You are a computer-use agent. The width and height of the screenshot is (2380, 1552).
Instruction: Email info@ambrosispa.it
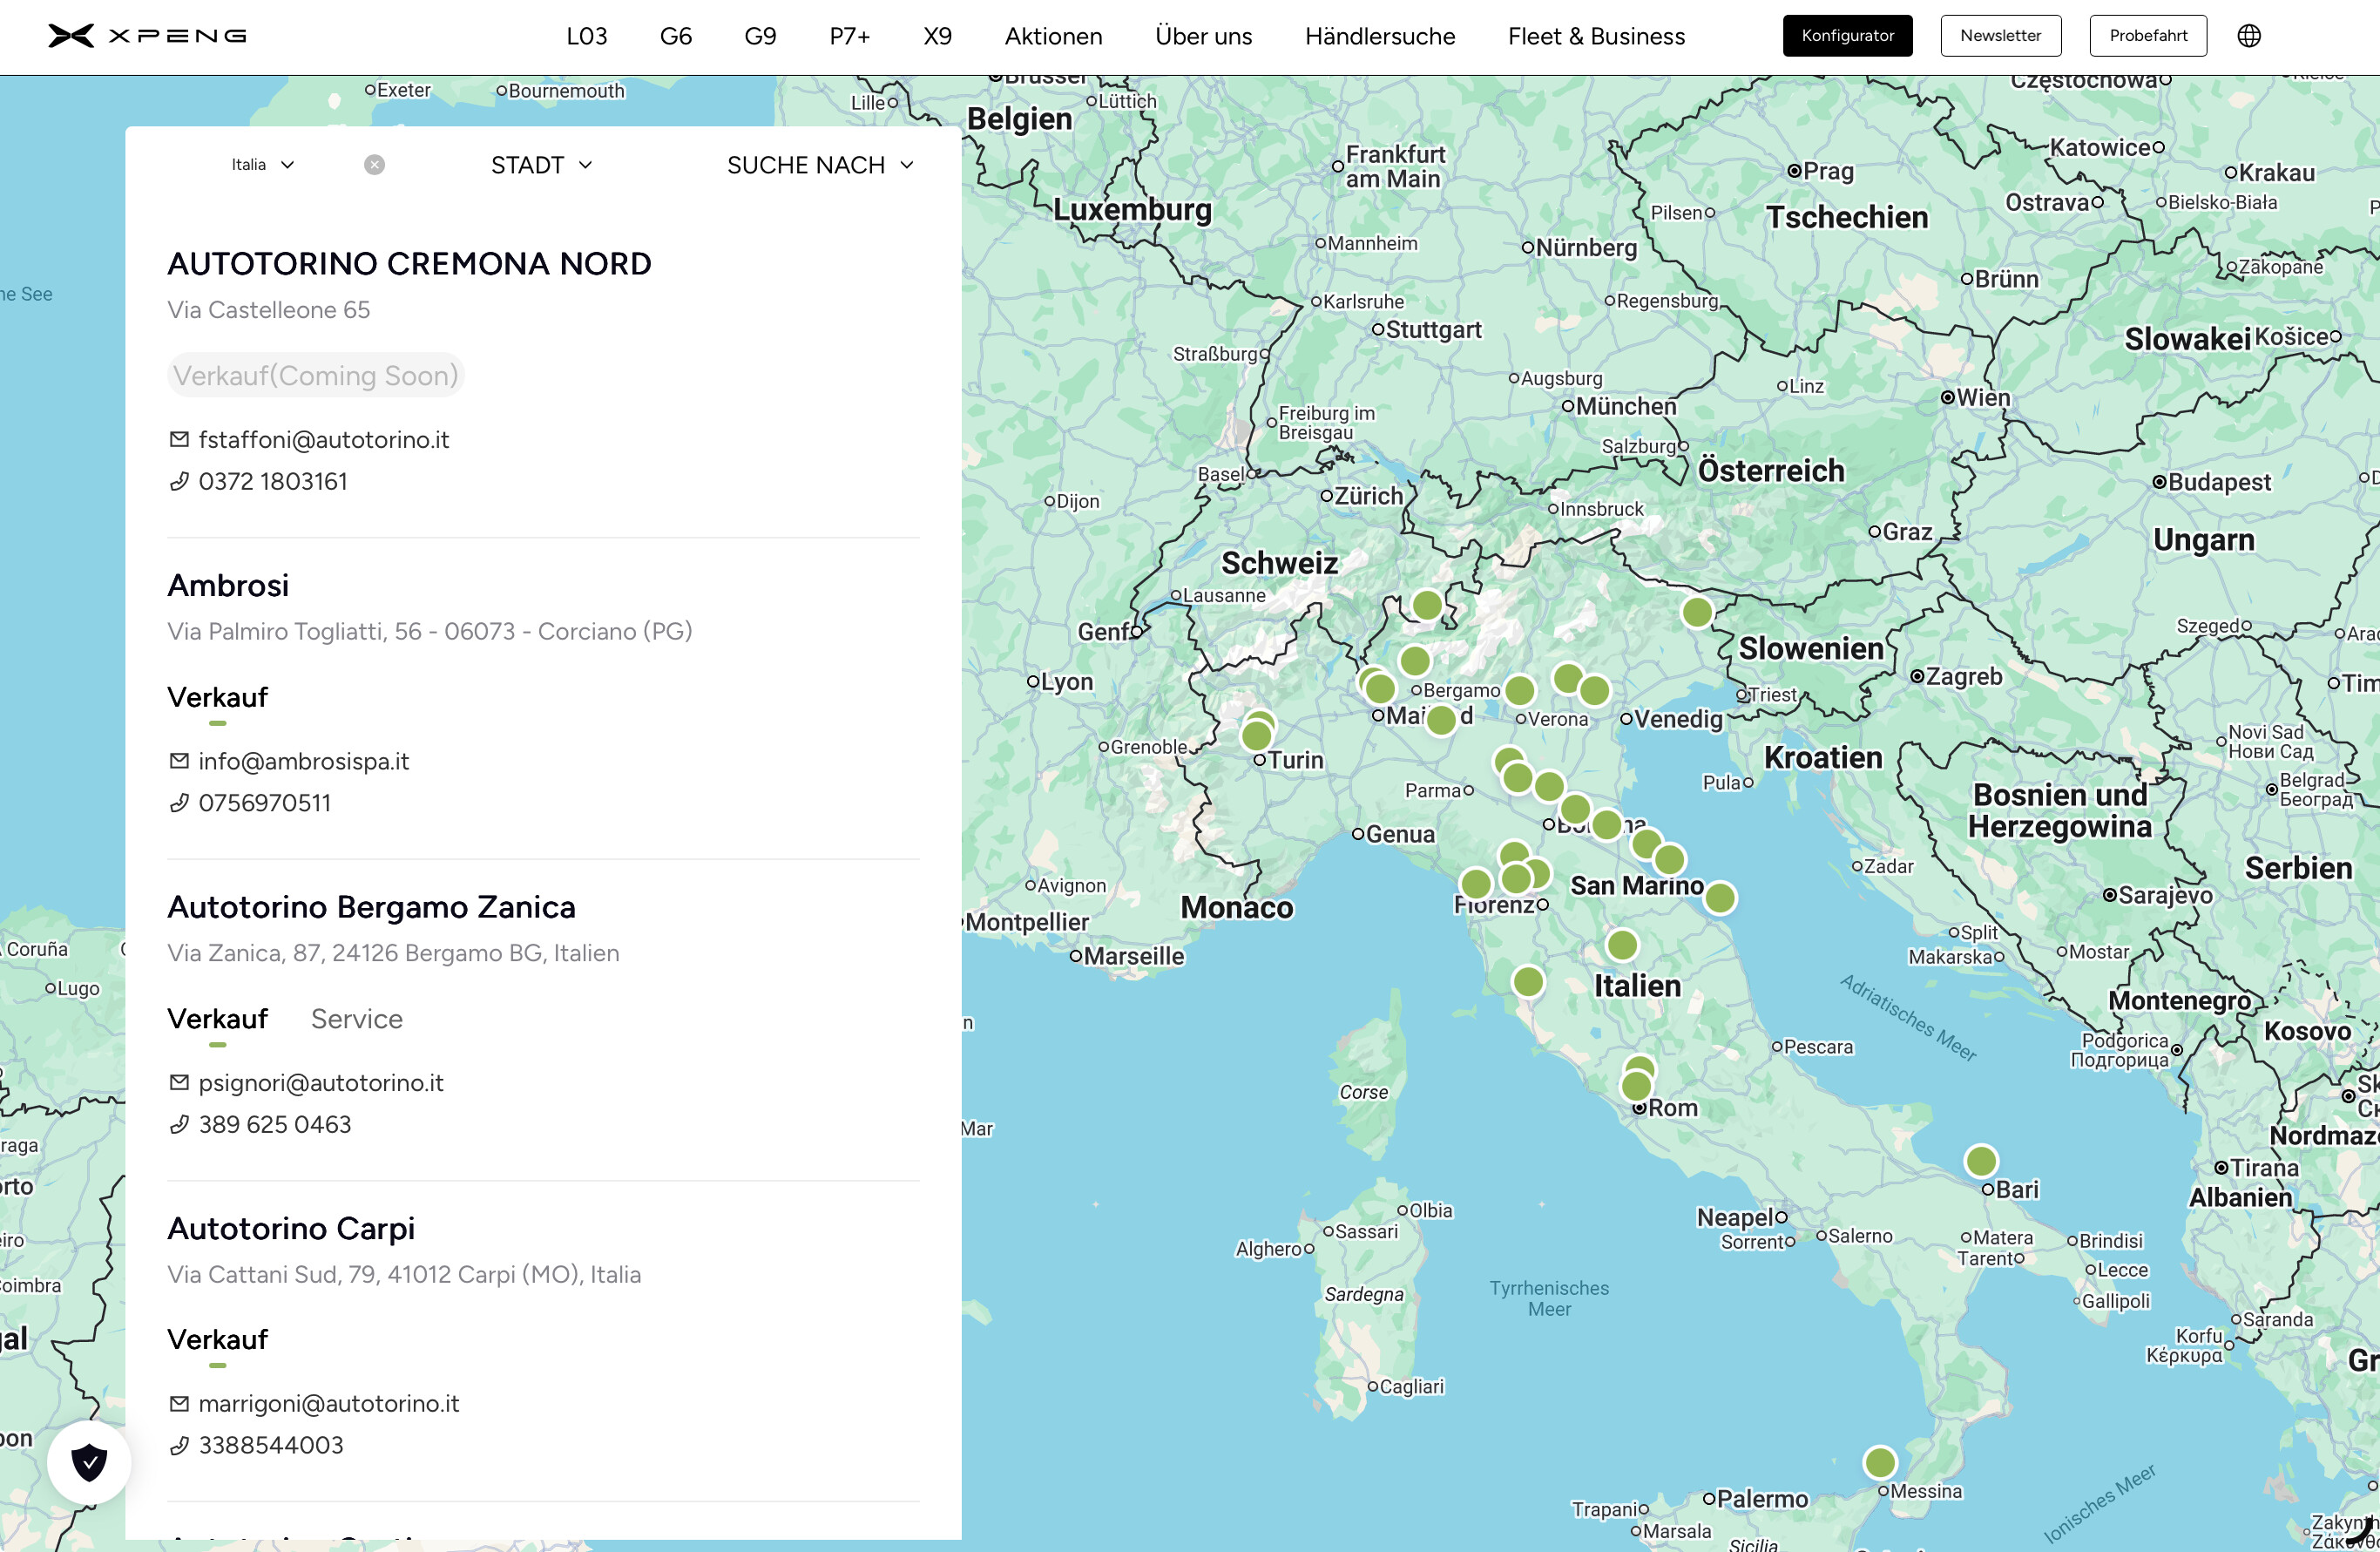click(304, 762)
